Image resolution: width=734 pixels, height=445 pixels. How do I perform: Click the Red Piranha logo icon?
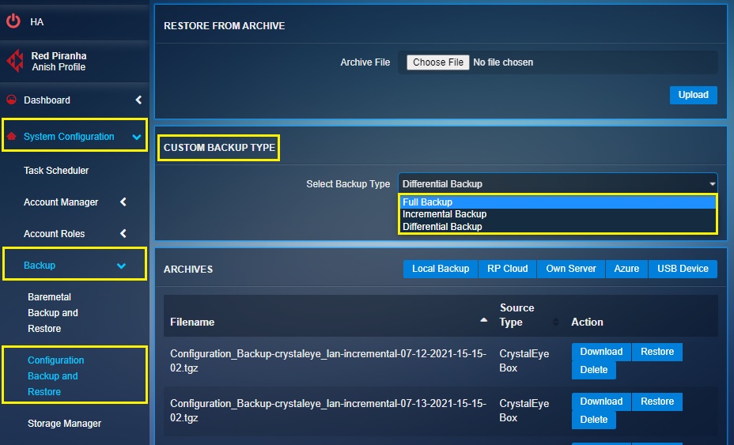(x=16, y=61)
